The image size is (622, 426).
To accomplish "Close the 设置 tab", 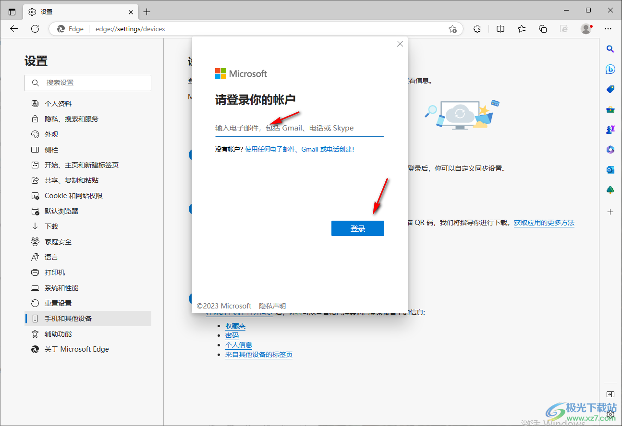I will [131, 12].
